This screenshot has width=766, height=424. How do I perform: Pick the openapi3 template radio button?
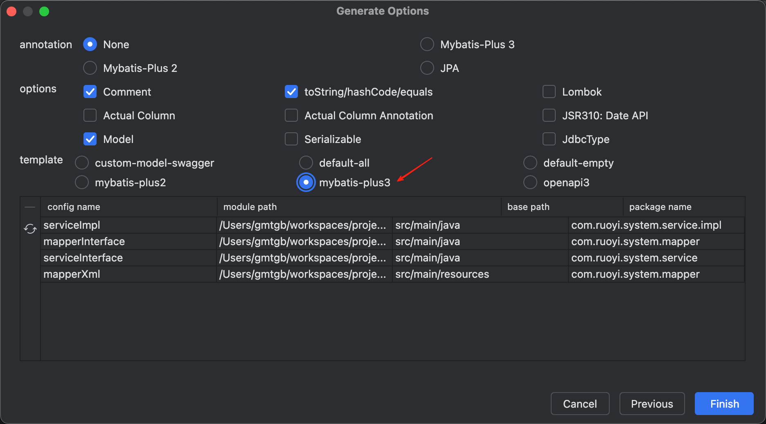point(530,183)
